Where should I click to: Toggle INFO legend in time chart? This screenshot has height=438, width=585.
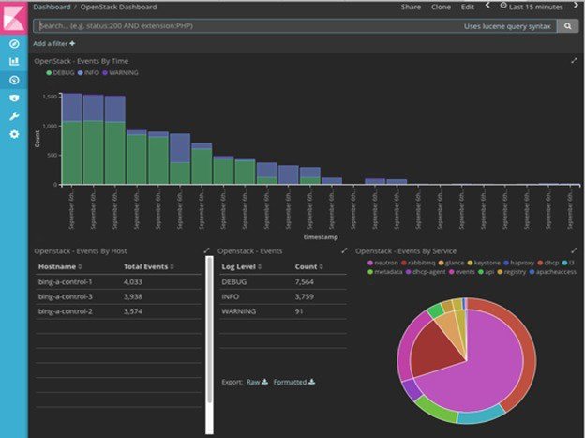(88, 73)
